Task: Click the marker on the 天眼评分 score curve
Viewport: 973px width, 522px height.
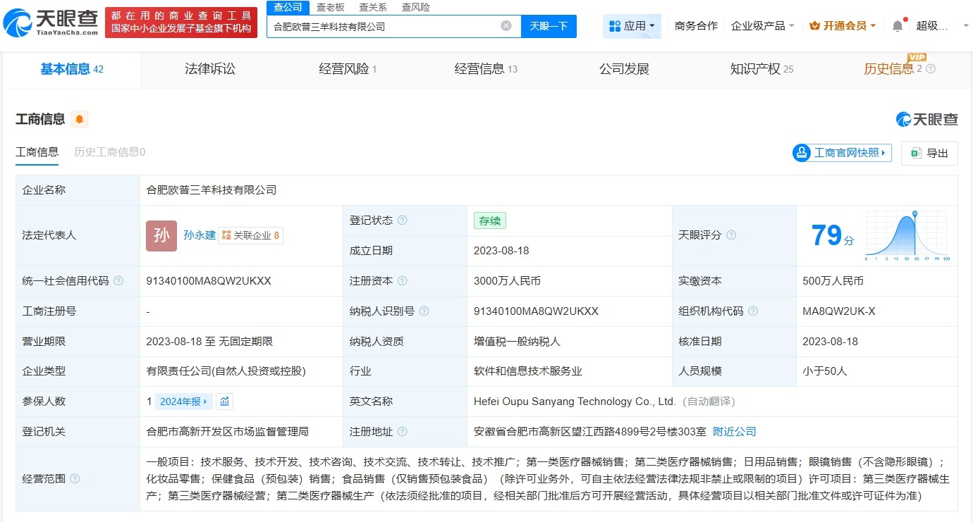Action: point(916,213)
